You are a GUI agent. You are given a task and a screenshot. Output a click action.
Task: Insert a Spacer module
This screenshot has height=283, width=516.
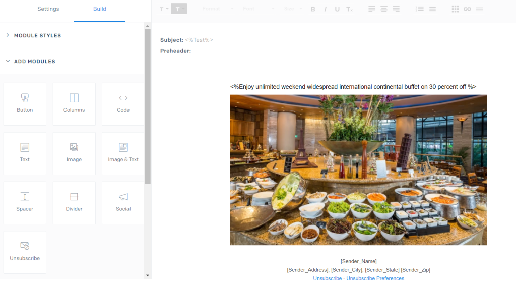tap(25, 203)
